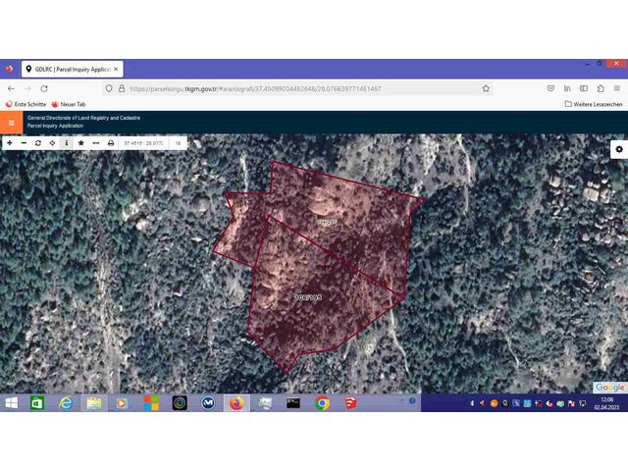Select the info query tool
Viewport: 628px width, 471px height.
tap(67, 143)
